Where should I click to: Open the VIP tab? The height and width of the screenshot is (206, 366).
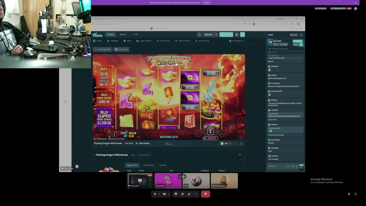pyautogui.click(x=135, y=35)
